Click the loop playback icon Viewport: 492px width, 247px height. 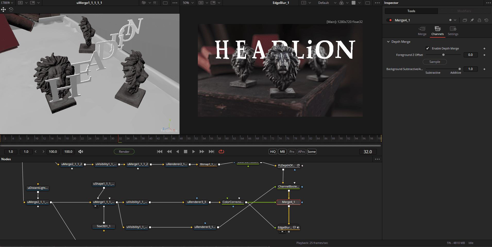[221, 152]
